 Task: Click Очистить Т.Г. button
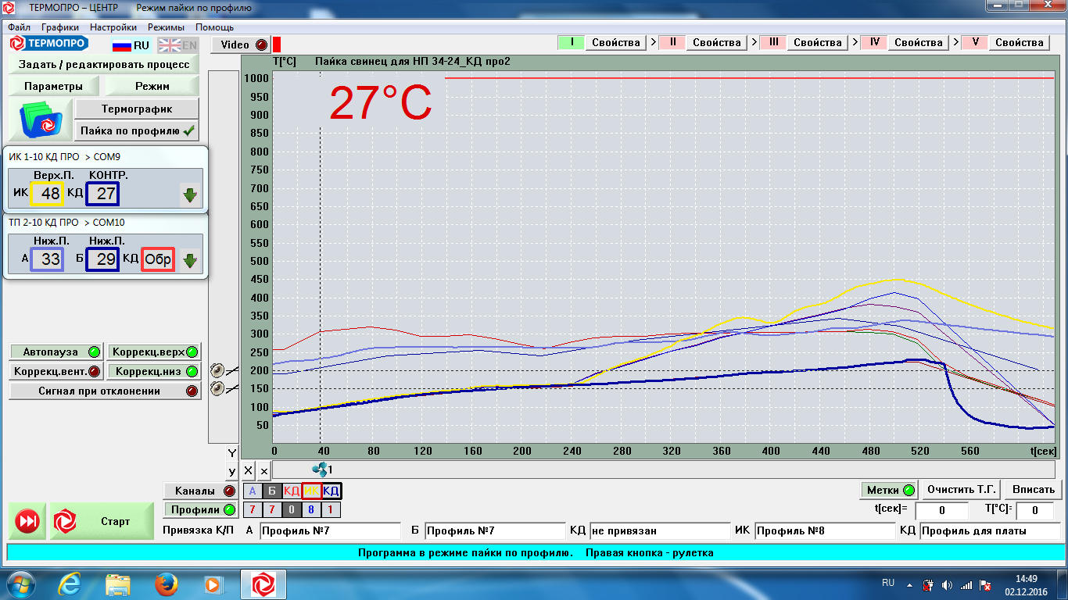pyautogui.click(x=961, y=490)
